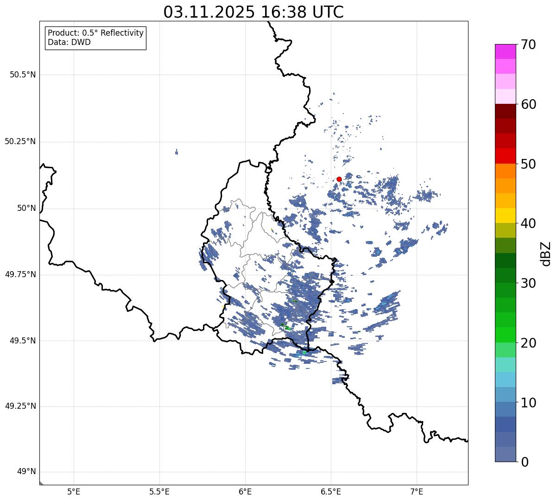Click the '5°E' longitude label
The height and width of the screenshot is (501, 557).
tap(74, 491)
